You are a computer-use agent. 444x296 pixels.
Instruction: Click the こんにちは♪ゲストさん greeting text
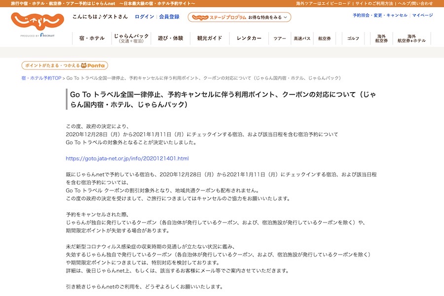coord(100,17)
